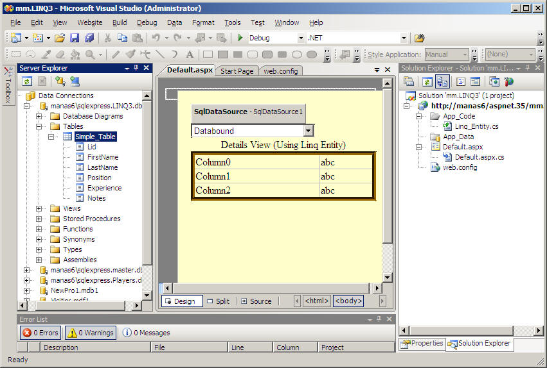
Task: Refresh the Server Explorer
Action: tap(27, 81)
